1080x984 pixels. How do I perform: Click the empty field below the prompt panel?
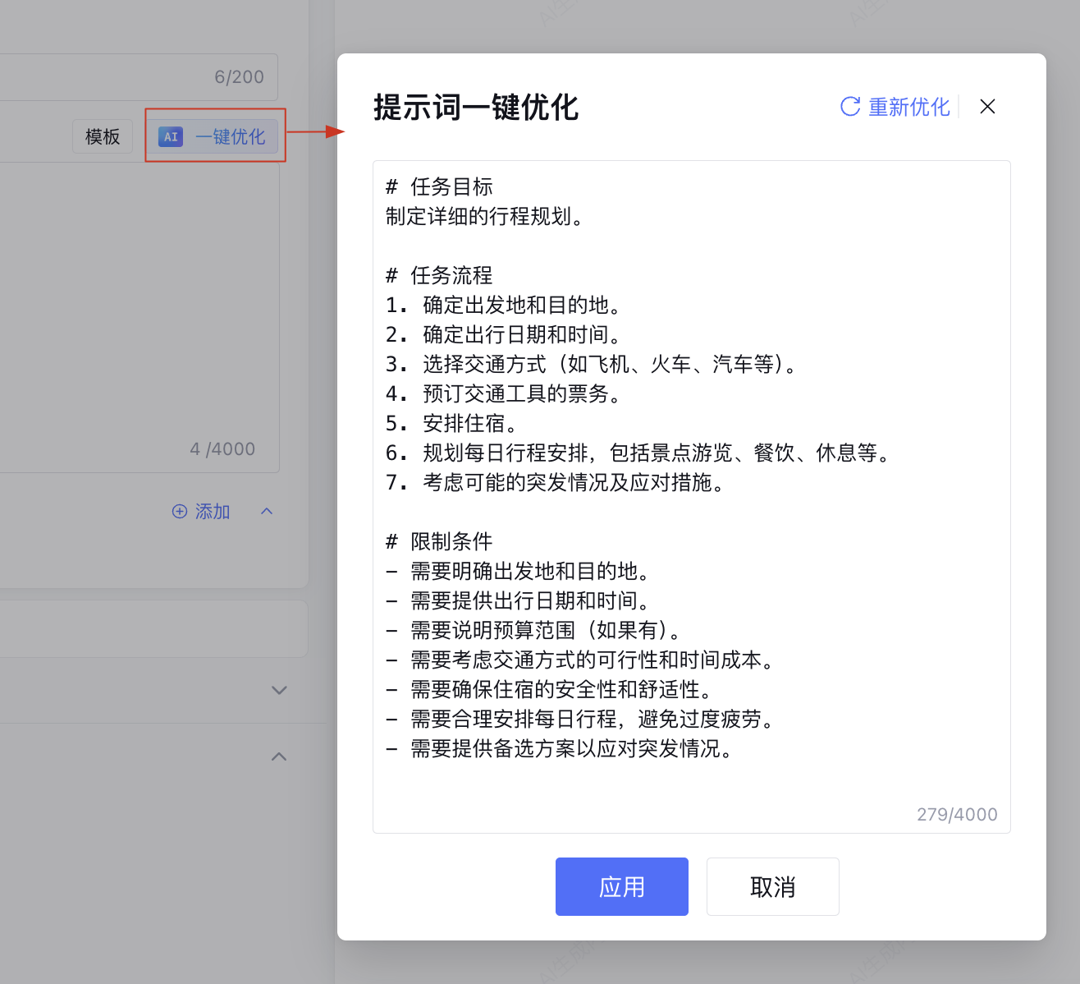pos(148,629)
